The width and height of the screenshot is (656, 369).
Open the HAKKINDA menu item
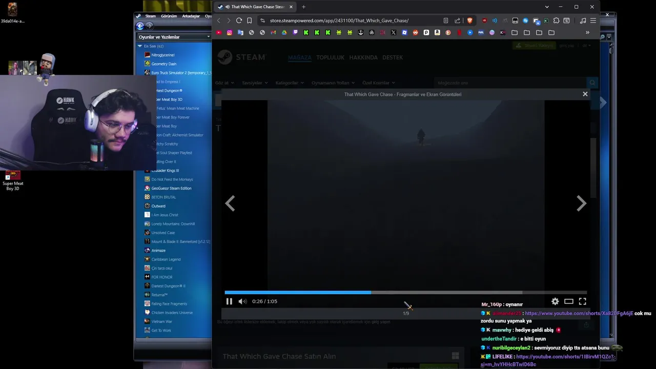tap(363, 57)
